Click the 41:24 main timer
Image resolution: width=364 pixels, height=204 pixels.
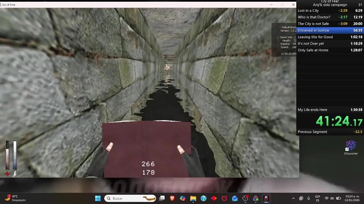point(339,121)
